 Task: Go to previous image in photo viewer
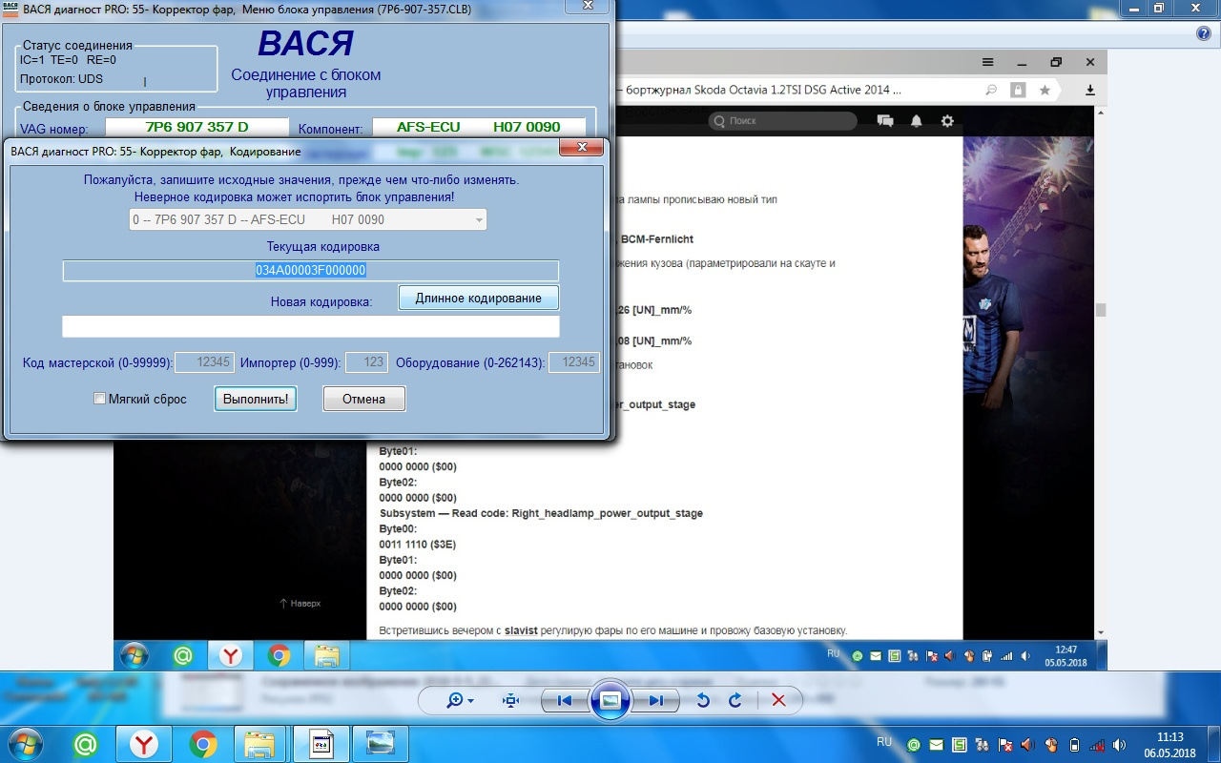coord(564,700)
